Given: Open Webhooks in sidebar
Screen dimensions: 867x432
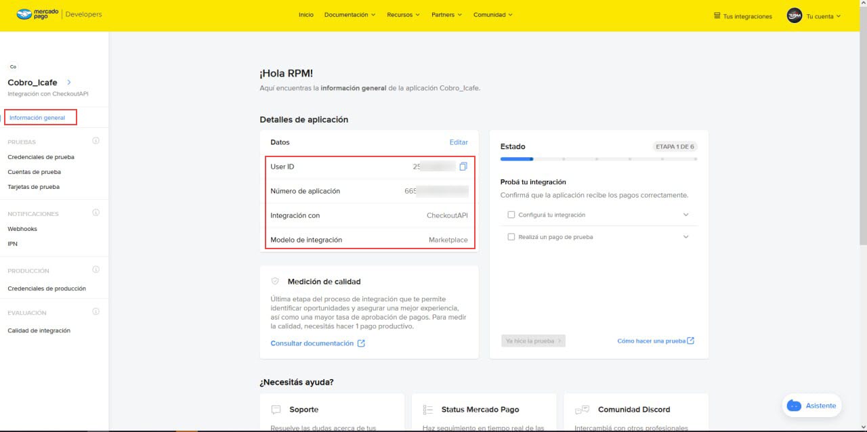Looking at the screenshot, I should 22,229.
